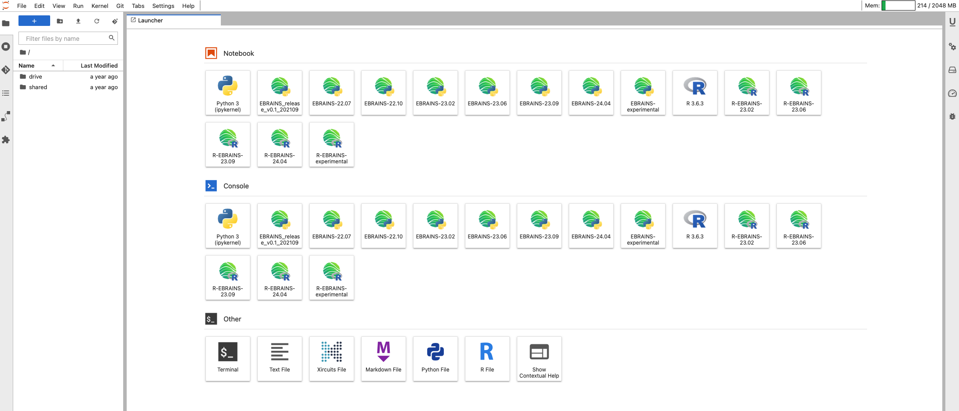
Task: Create a new Xircuits File
Action: point(332,359)
